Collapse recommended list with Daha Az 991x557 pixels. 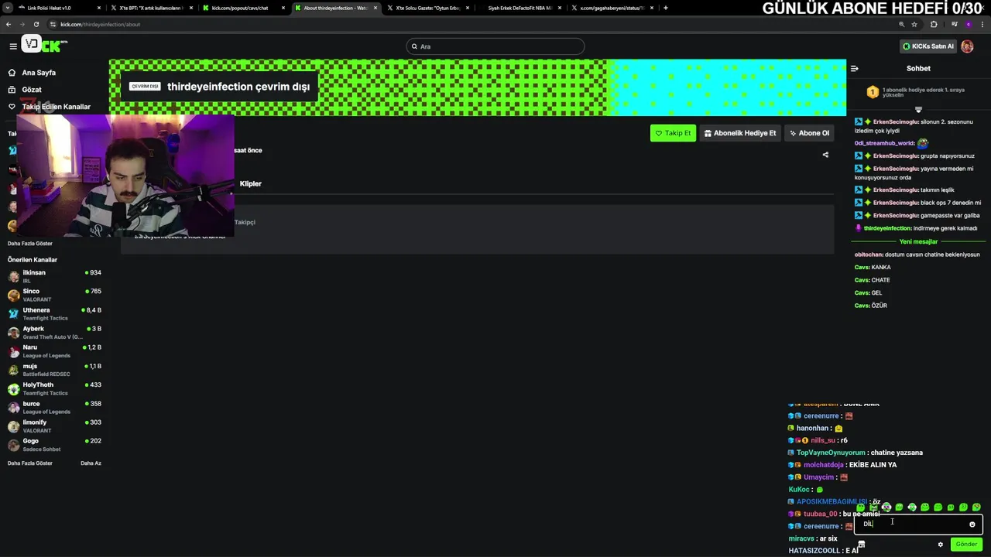[x=91, y=463]
